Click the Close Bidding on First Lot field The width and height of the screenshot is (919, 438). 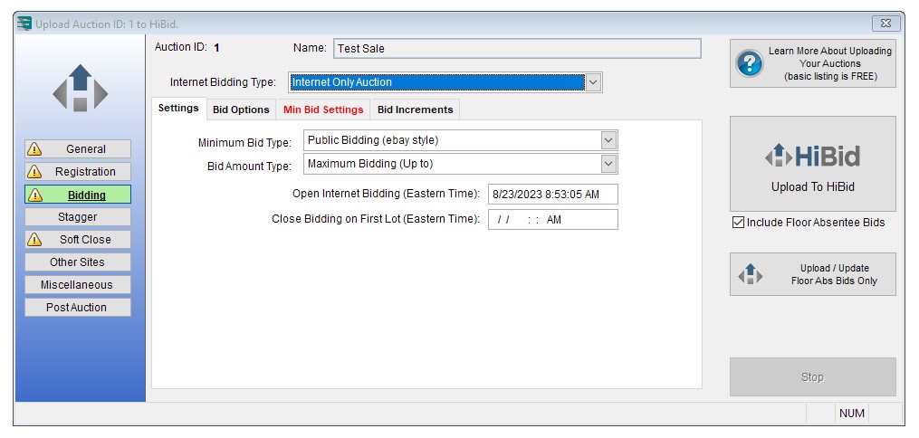tap(552, 220)
